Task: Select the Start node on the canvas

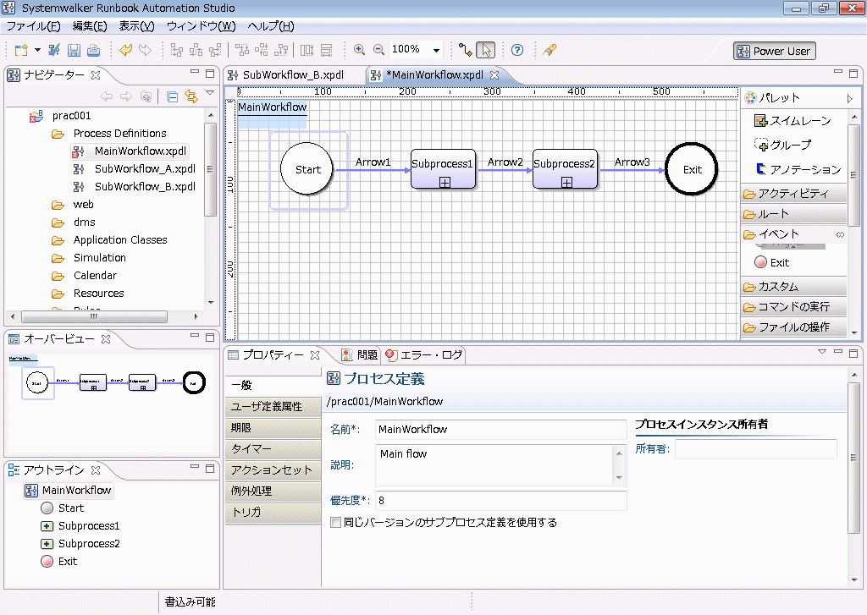Action: [307, 169]
